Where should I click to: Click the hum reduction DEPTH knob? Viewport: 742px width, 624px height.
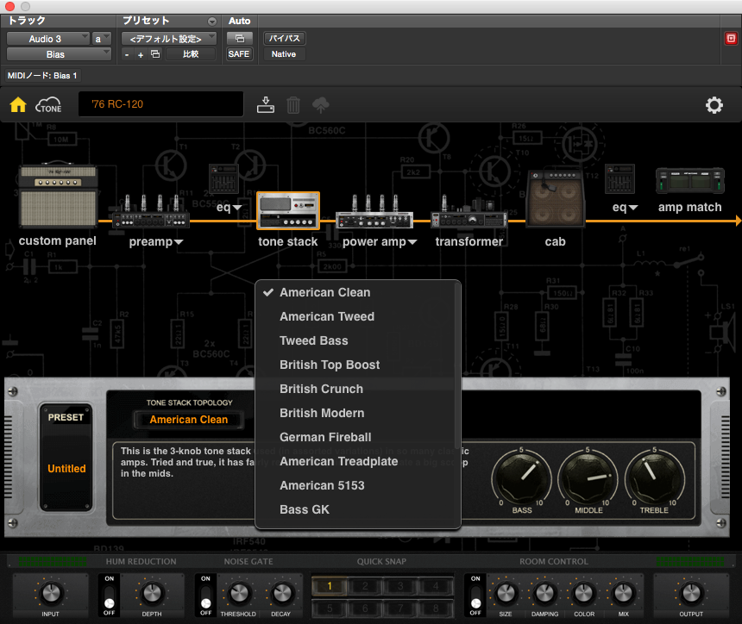click(x=152, y=594)
